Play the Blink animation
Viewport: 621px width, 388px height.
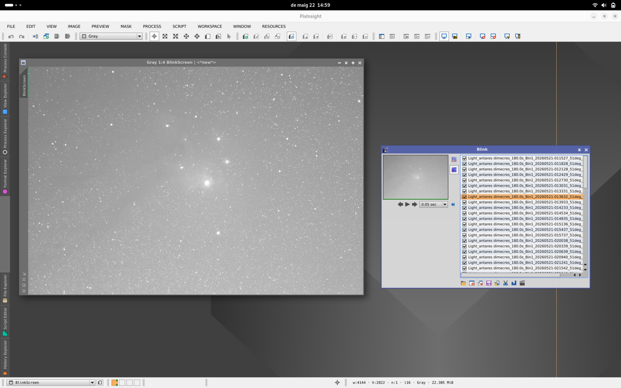tap(408, 205)
